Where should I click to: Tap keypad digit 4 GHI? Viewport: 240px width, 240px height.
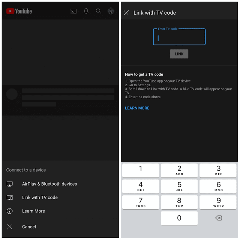click(x=141, y=186)
